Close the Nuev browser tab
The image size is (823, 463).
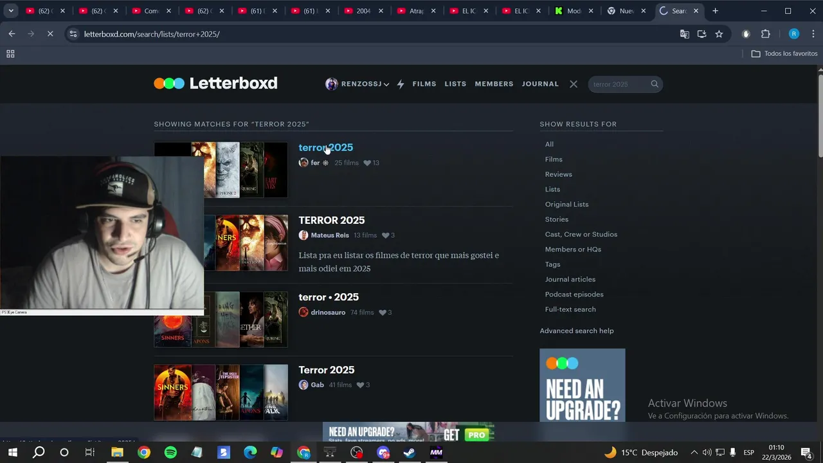tap(644, 11)
